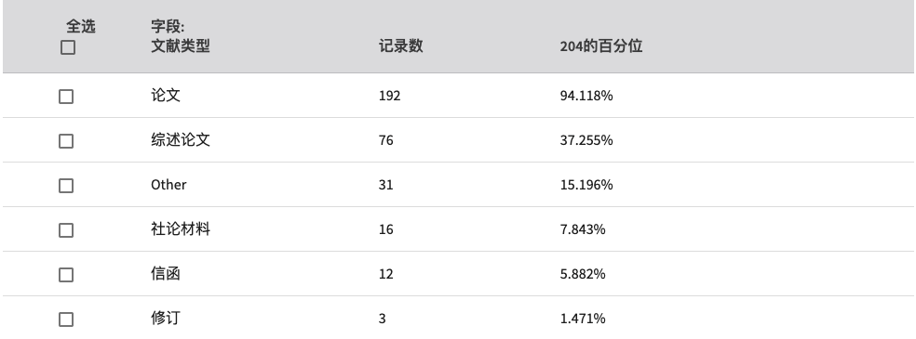Select the 论文 document type label
916x339 pixels.
pos(166,95)
